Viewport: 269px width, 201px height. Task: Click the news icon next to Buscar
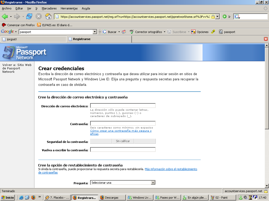tap(124, 32)
